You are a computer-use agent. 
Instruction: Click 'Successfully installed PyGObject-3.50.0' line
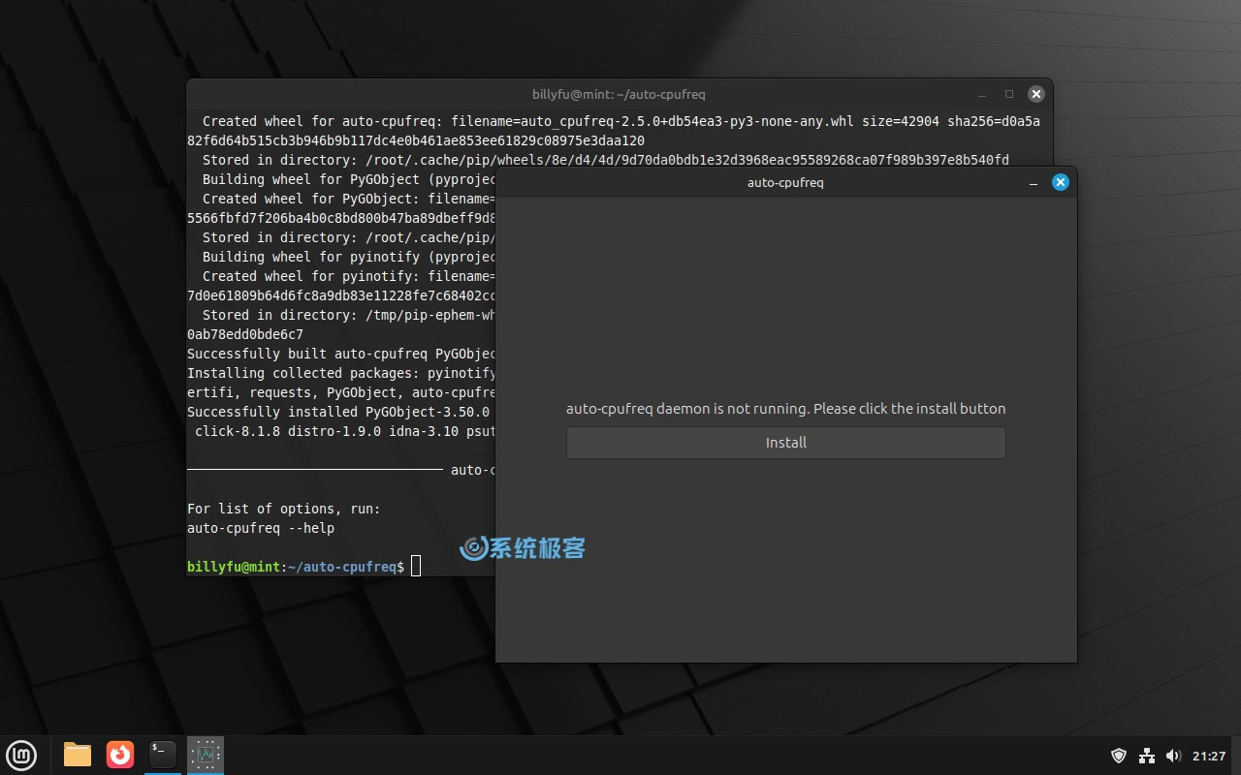click(341, 412)
